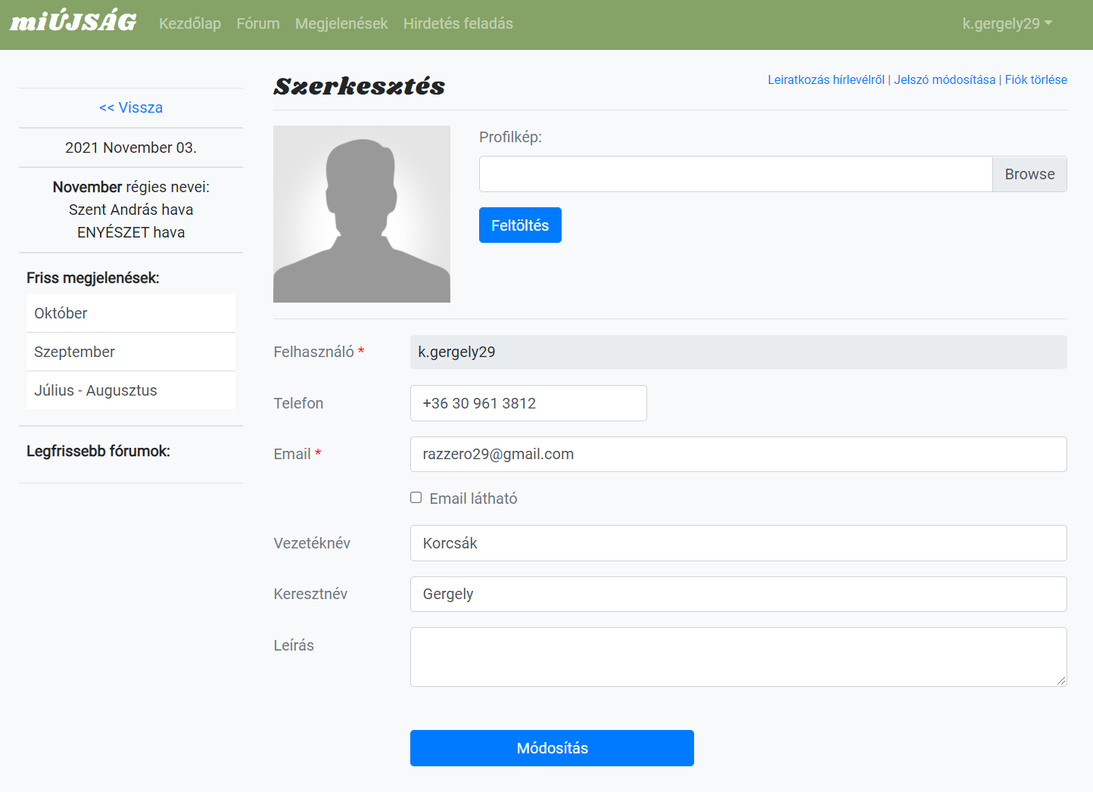Focus the Vezetéknév input field

(739, 543)
